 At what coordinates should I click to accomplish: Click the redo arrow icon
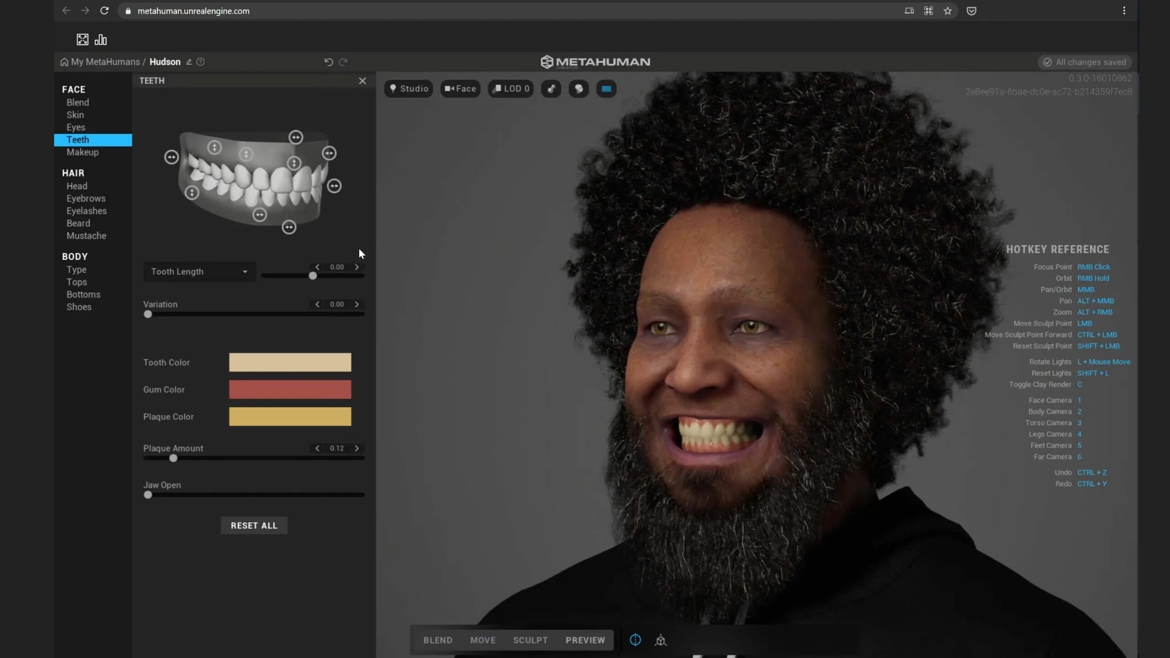tap(343, 62)
